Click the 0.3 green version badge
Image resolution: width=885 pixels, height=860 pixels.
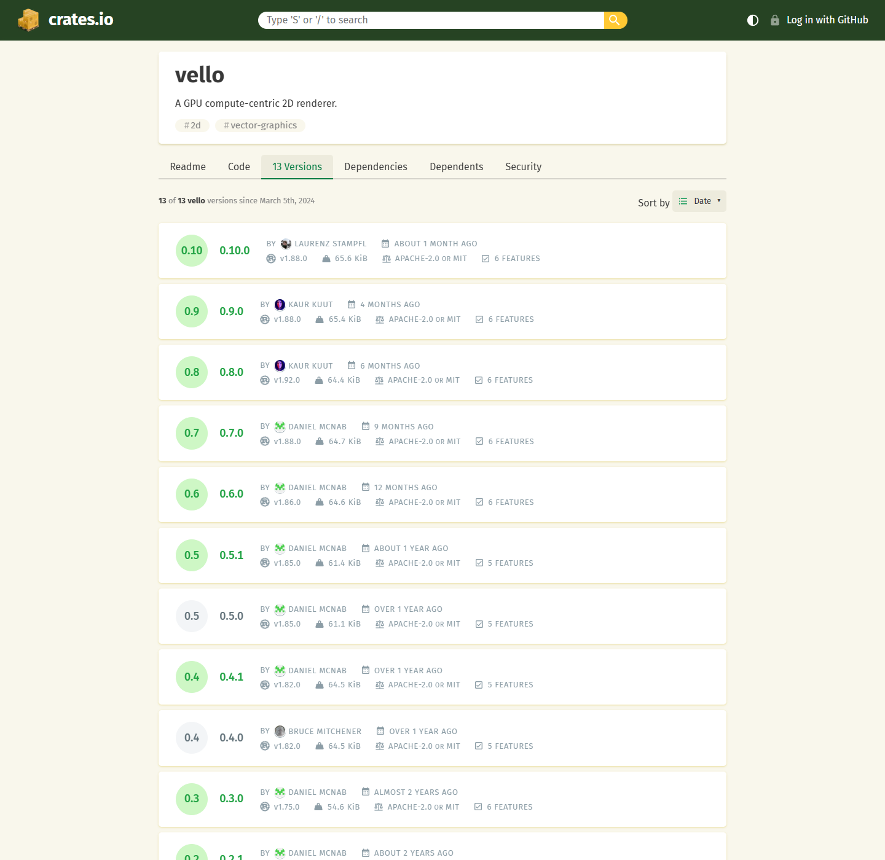[x=192, y=799]
